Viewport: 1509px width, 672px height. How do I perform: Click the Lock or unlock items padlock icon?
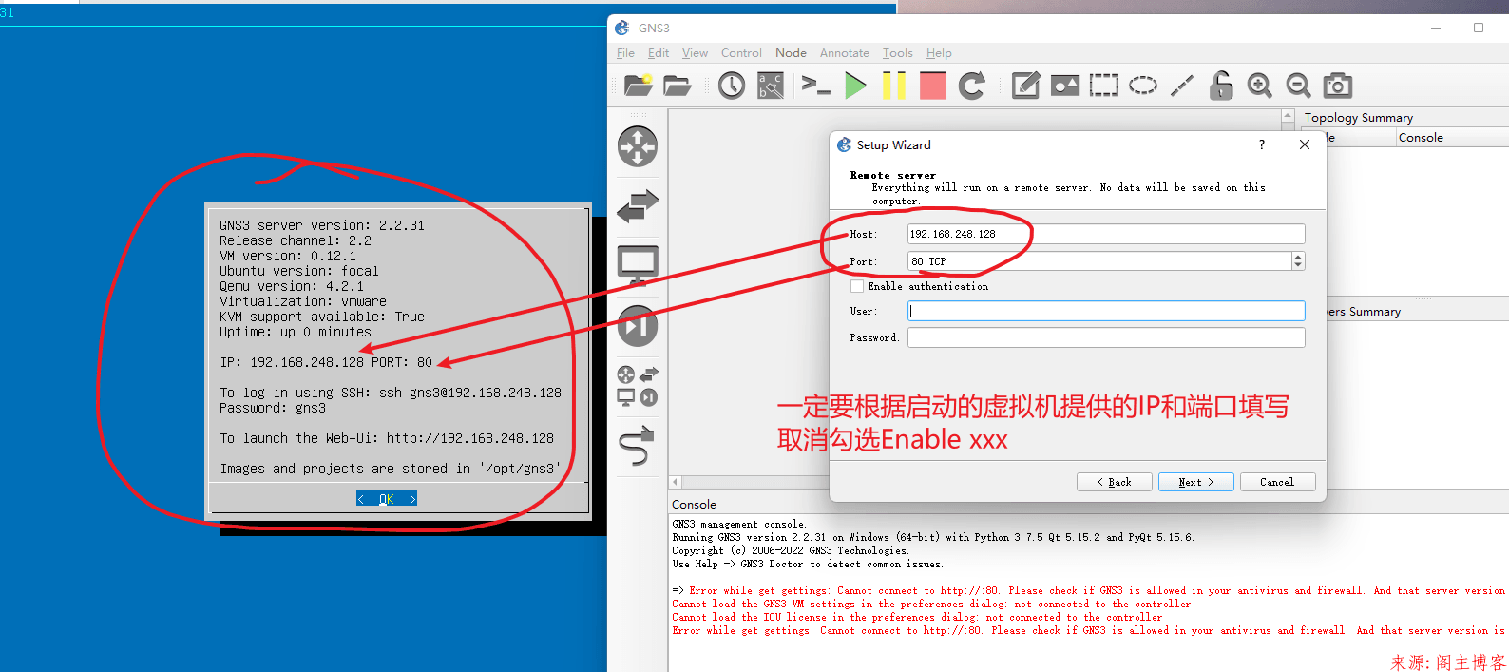pyautogui.click(x=1221, y=86)
